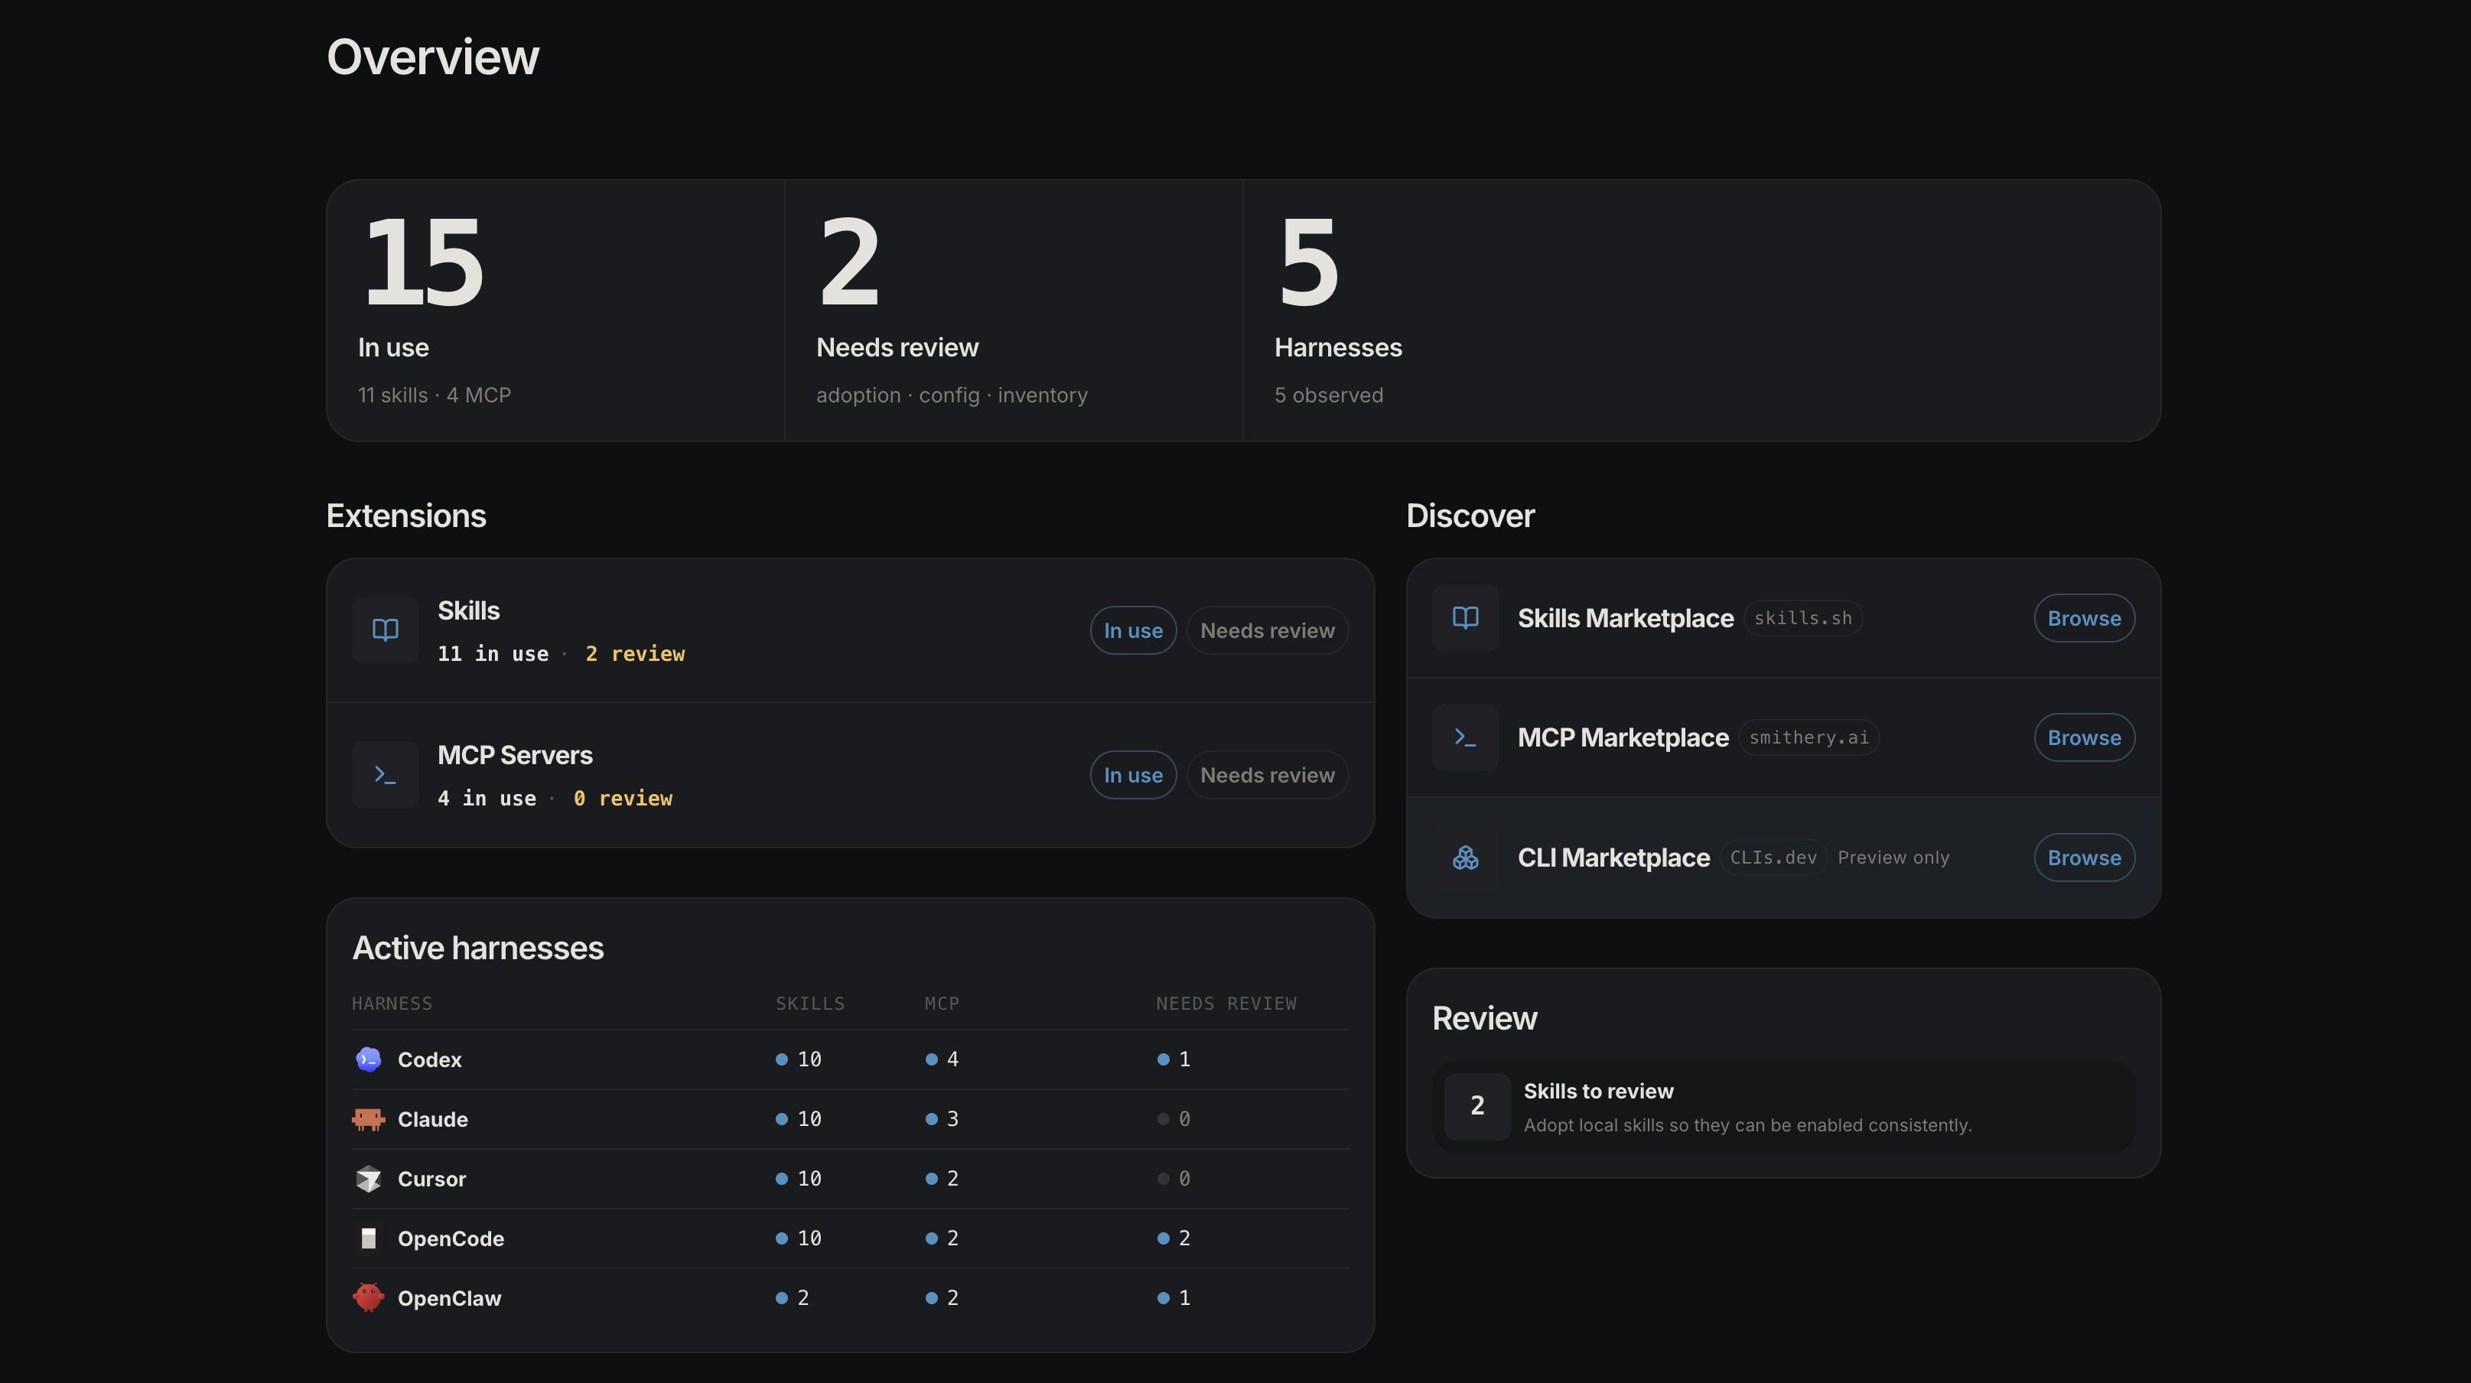Click the CLI Marketplace icon

pyautogui.click(x=1465, y=857)
